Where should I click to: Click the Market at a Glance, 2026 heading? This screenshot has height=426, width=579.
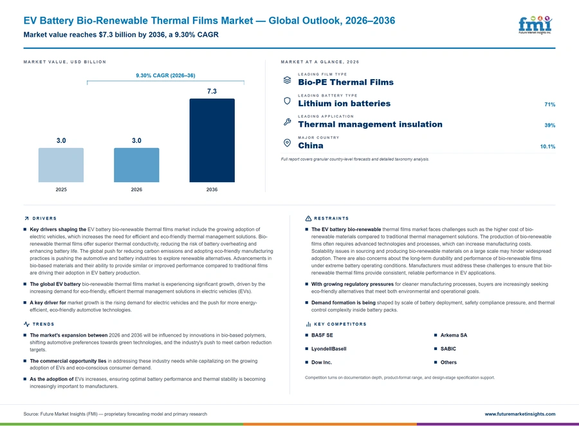click(320, 62)
